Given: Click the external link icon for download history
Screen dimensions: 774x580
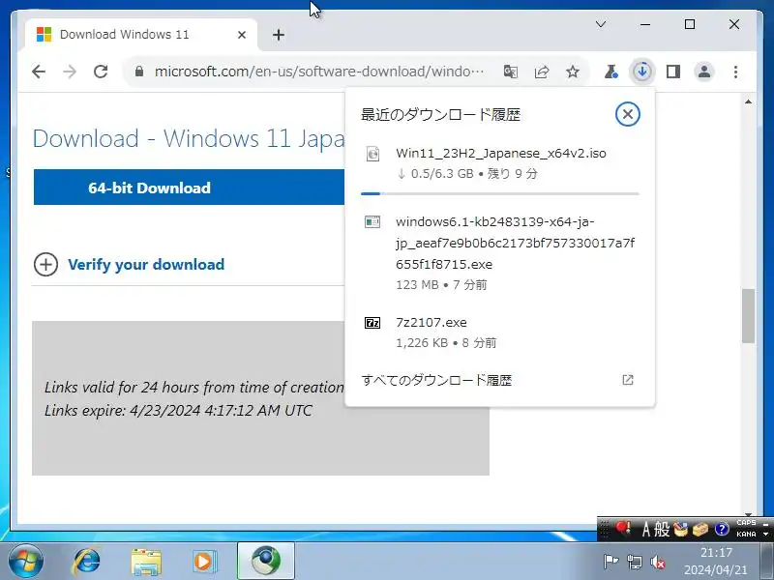Looking at the screenshot, I should (627, 380).
